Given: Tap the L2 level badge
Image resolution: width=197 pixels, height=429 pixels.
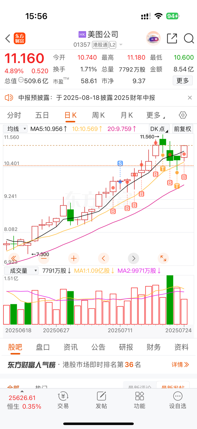Looking at the screenshot, I should click(112, 45).
